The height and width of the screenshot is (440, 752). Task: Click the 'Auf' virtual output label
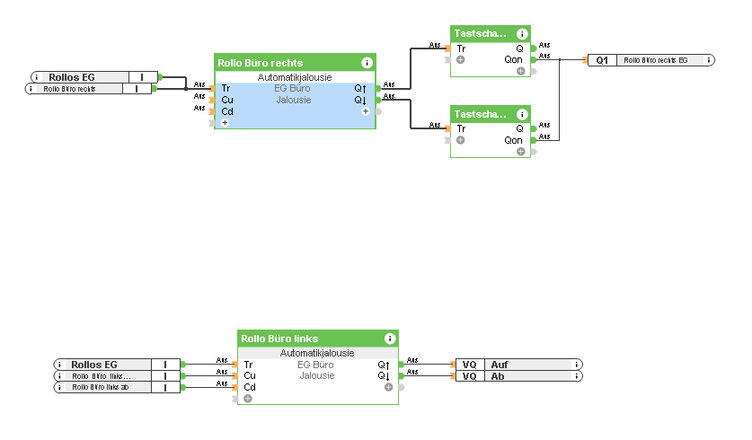(500, 365)
